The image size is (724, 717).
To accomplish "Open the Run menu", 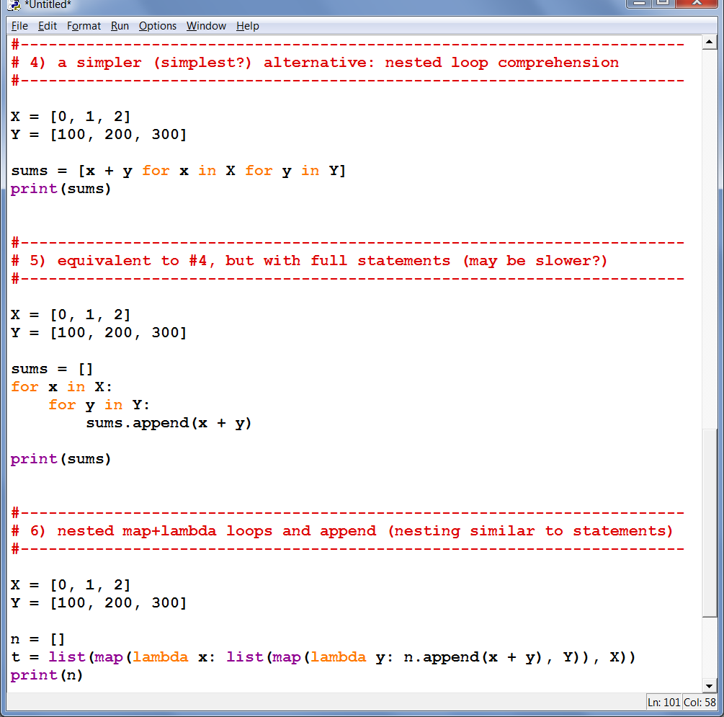I will click(x=120, y=26).
